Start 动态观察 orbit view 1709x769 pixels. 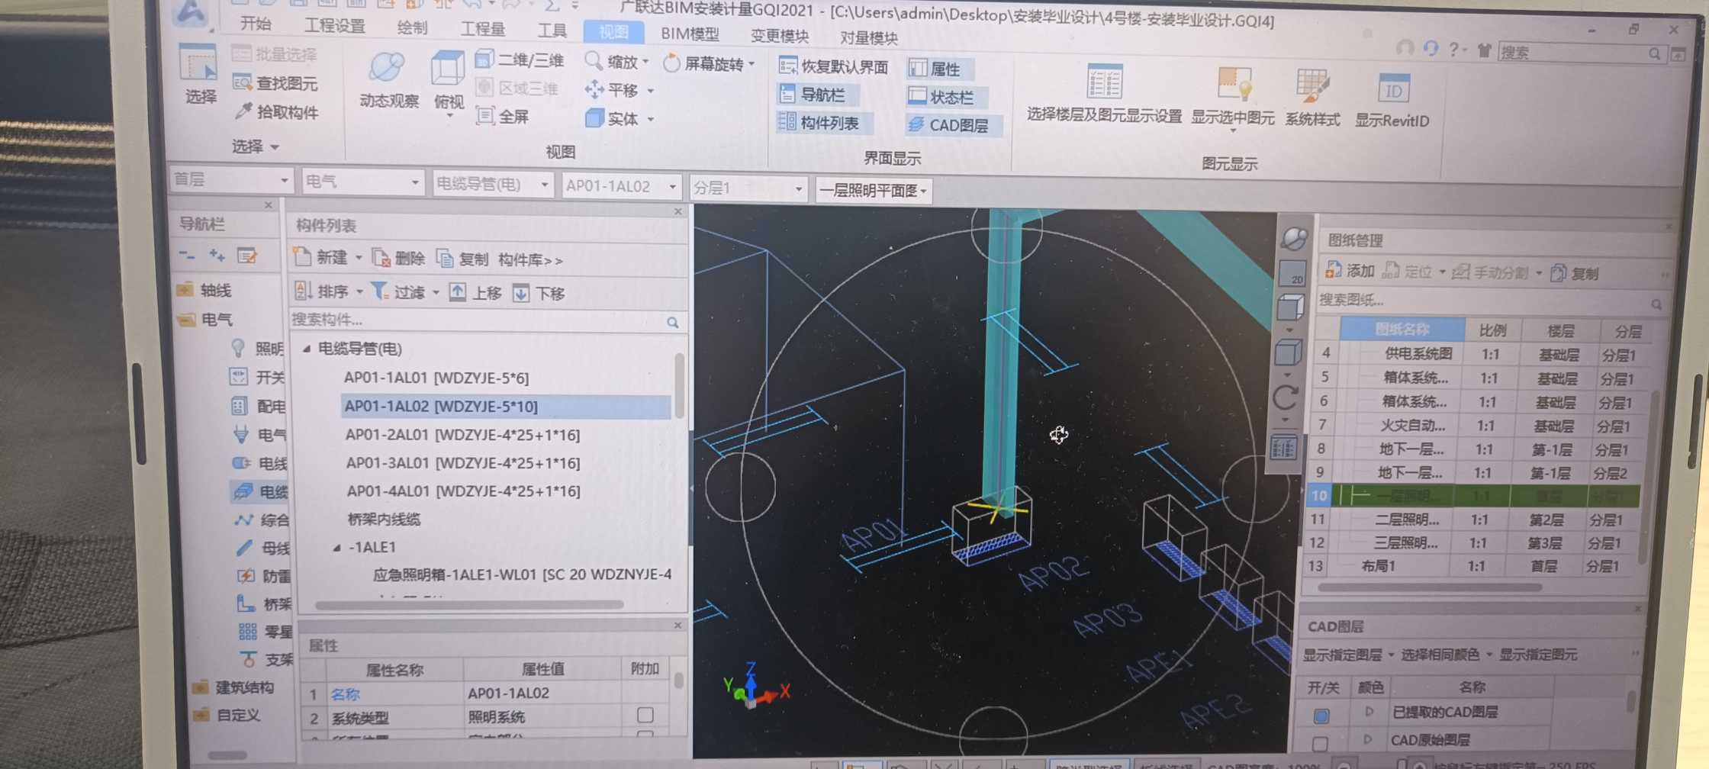point(388,81)
